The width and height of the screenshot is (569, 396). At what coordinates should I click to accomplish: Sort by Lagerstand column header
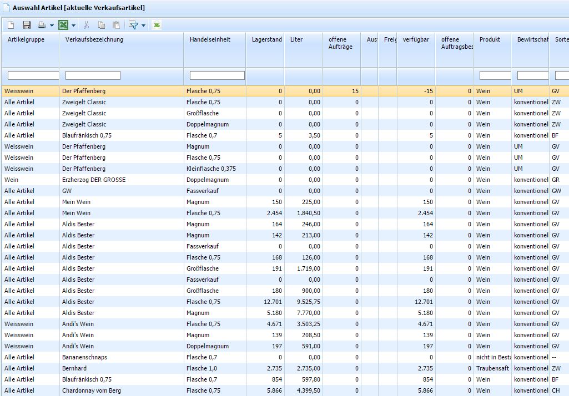tap(266, 39)
